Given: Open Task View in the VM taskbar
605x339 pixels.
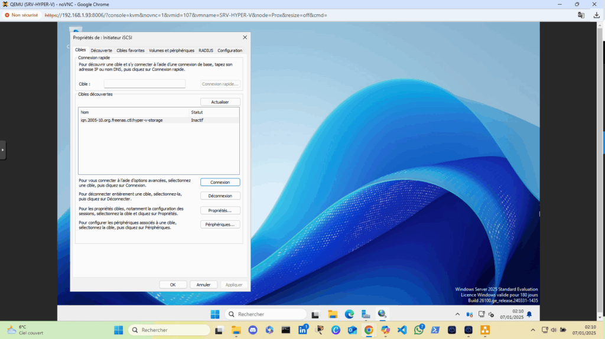Looking at the screenshot, I should click(315, 314).
